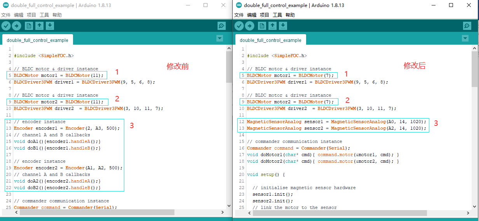Click New sketch icon in right window
This screenshot has height=221, width=479.
click(262, 26)
